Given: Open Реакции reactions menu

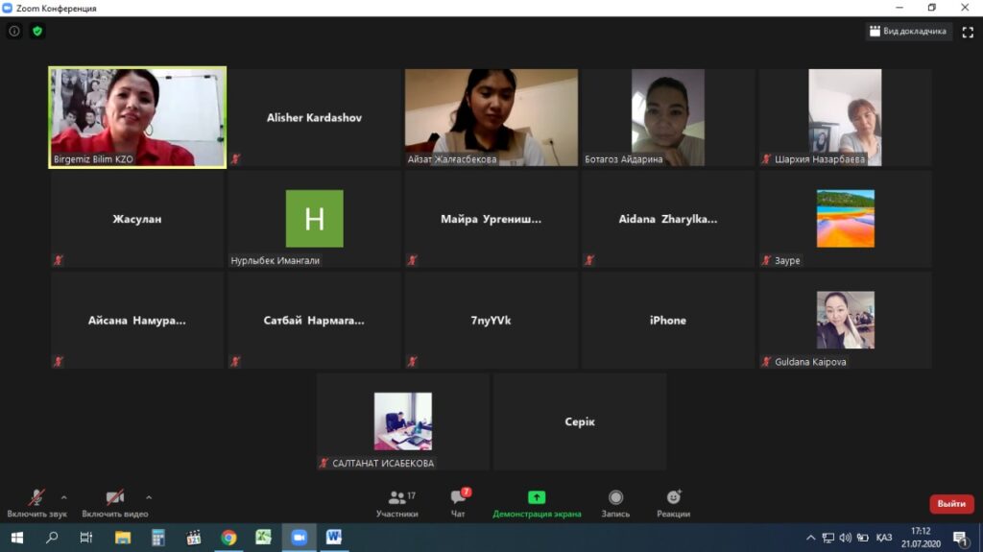Looking at the screenshot, I should click(673, 503).
